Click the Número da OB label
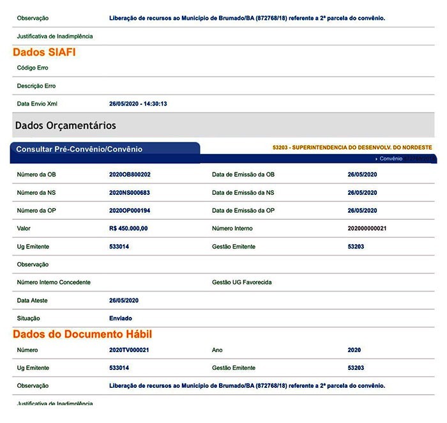The width and height of the screenshot is (447, 423). (x=36, y=174)
